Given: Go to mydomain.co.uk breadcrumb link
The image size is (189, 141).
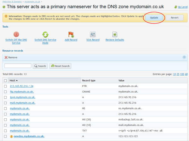Looking at the screenshot, I should (32, 2).
